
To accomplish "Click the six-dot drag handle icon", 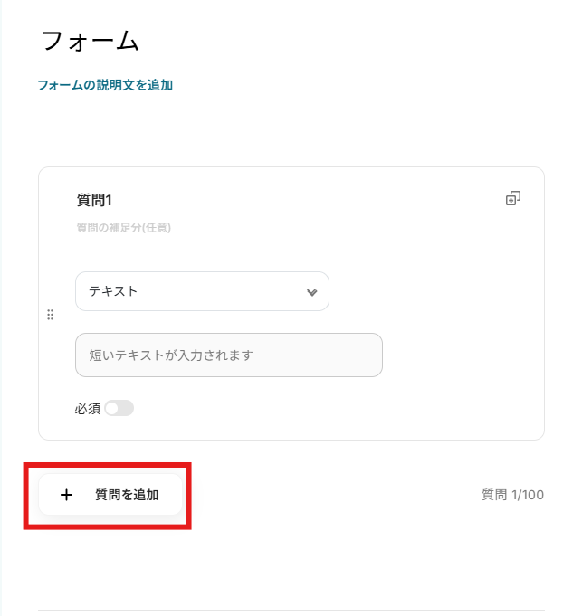I will click(x=50, y=315).
